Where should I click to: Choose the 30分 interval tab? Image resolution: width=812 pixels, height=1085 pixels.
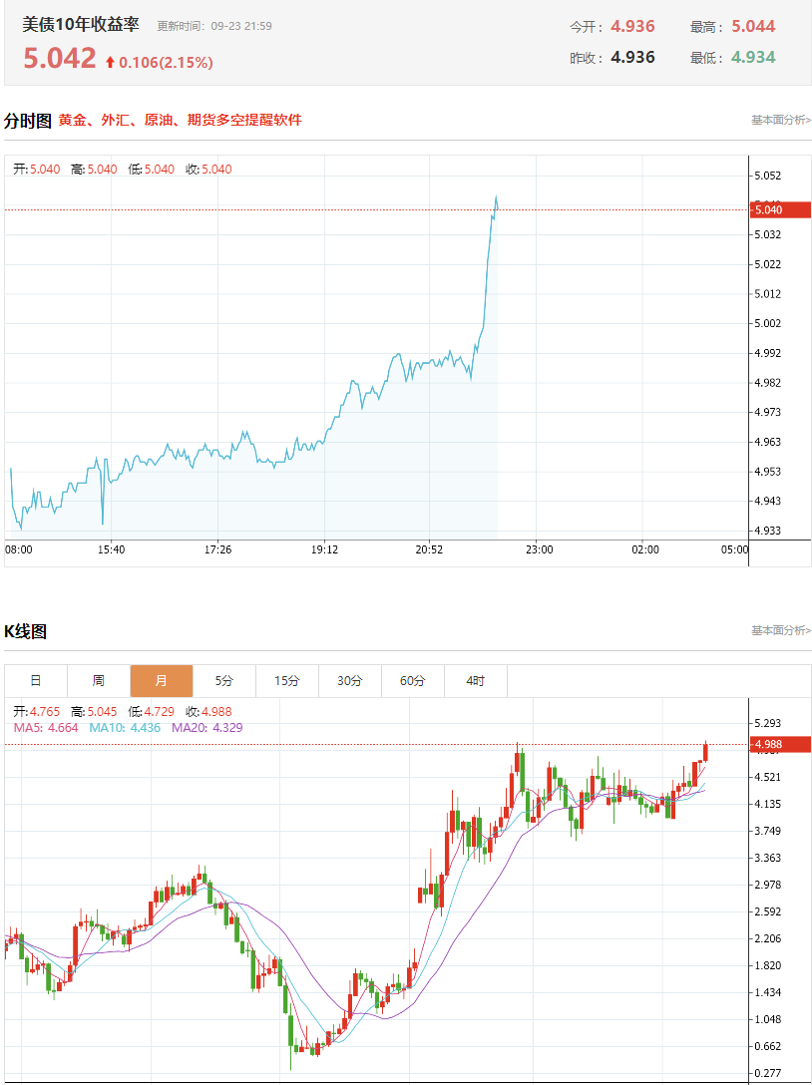coord(349,681)
